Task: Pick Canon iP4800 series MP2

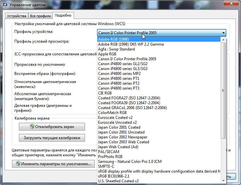Action: tap(159, 74)
